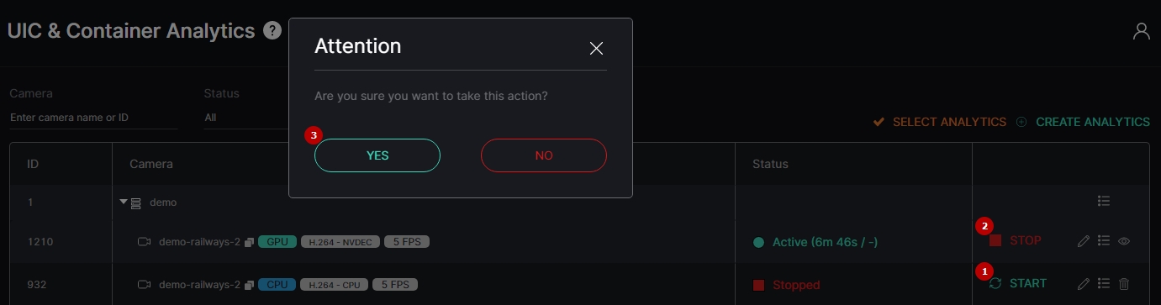Open the user profile icon
Screen dimensions: 1161x305
click(x=1141, y=31)
